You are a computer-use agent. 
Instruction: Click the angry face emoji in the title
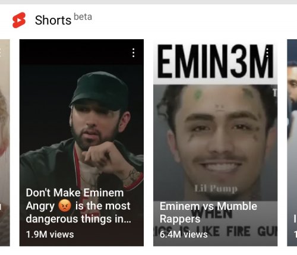[x=65, y=206]
